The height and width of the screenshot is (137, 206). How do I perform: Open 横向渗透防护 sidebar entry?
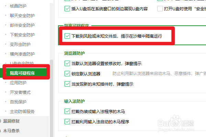pos(22,54)
